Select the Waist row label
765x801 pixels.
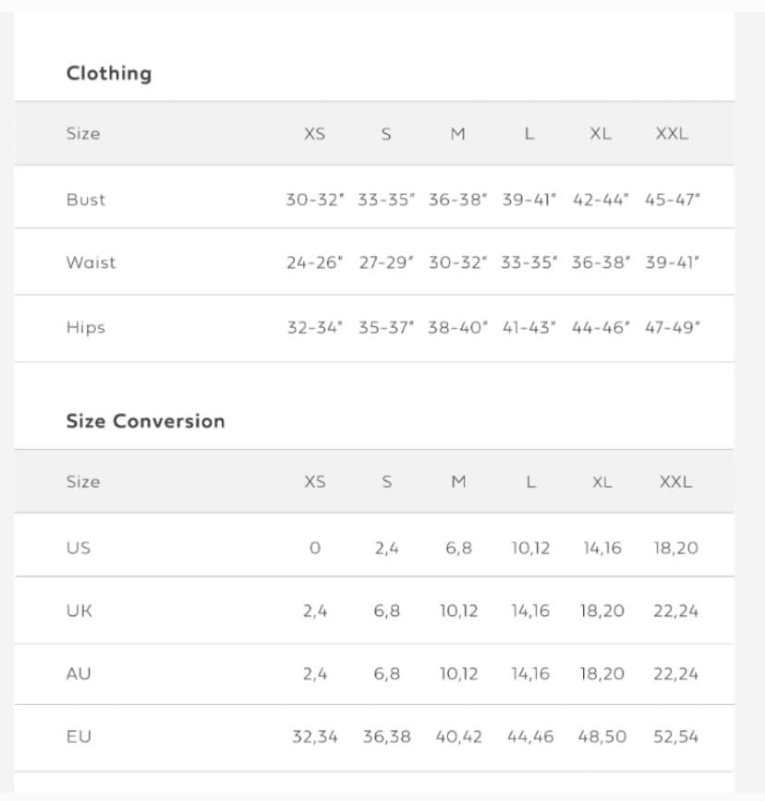[x=91, y=262]
